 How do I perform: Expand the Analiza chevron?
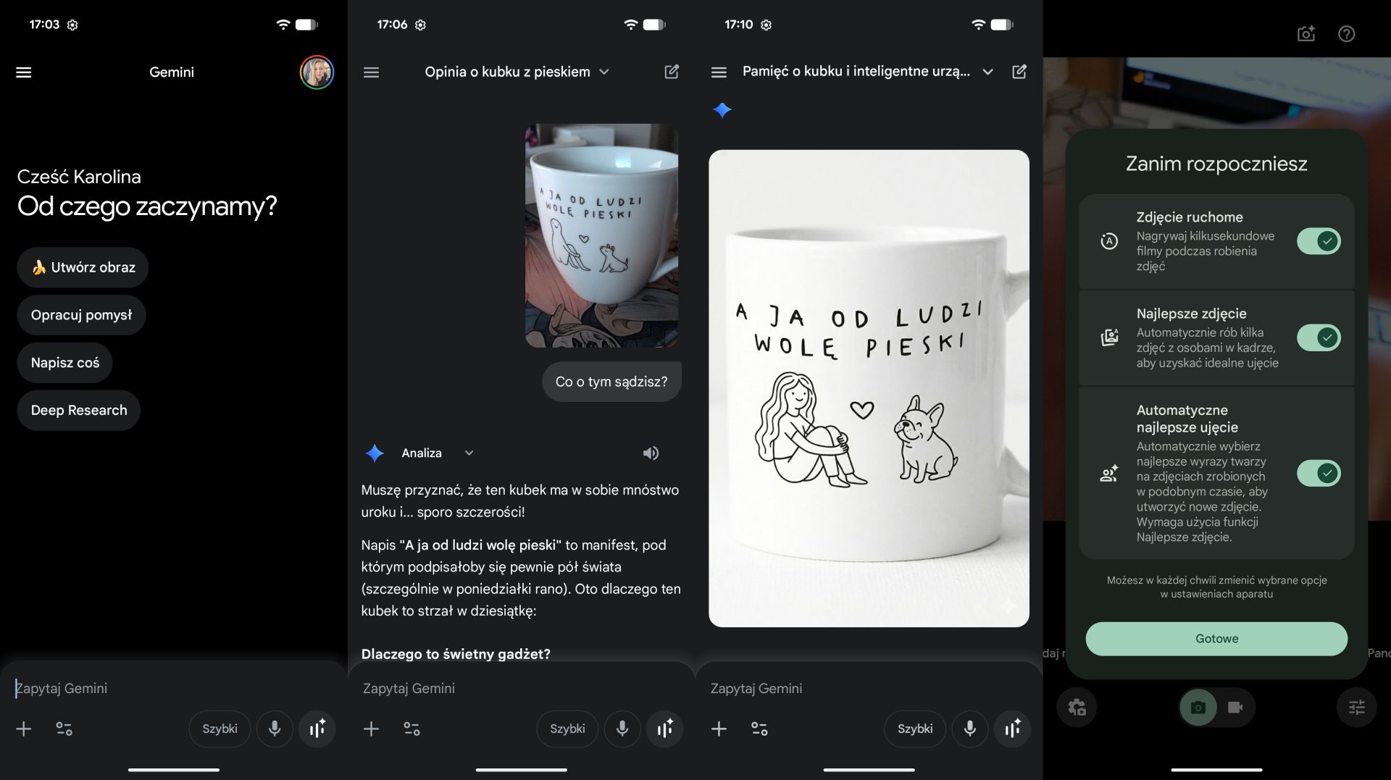(469, 453)
